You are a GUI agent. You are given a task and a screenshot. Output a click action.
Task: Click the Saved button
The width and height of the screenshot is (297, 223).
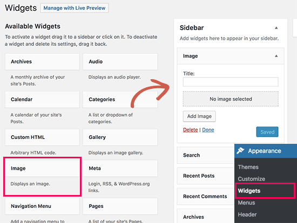pos(267,132)
